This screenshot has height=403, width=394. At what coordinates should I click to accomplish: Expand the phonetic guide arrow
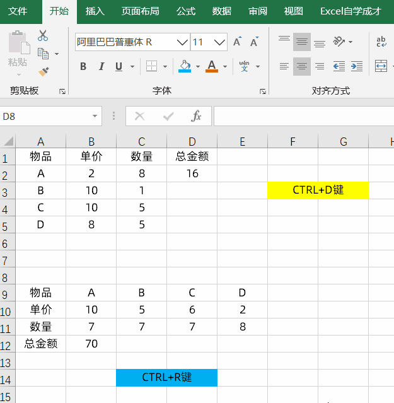(258, 67)
